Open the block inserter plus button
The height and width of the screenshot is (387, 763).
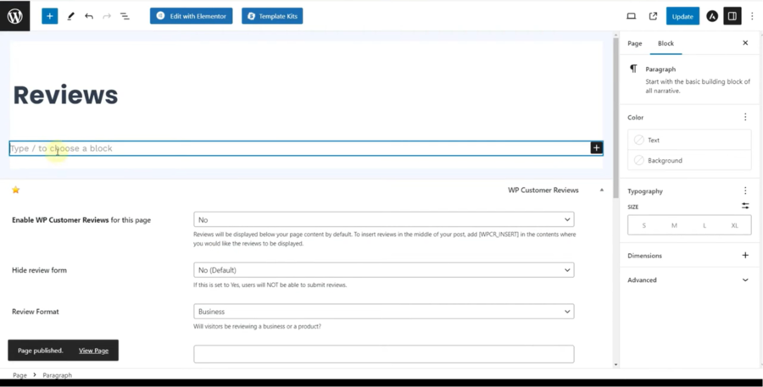(x=49, y=16)
